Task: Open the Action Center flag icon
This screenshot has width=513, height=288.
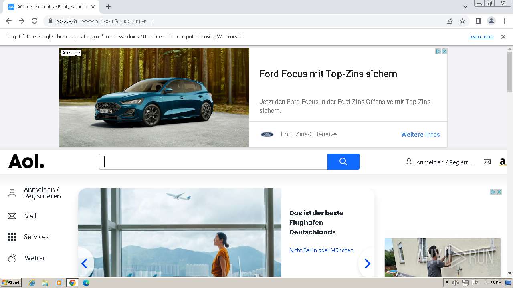Action: [x=475, y=283]
